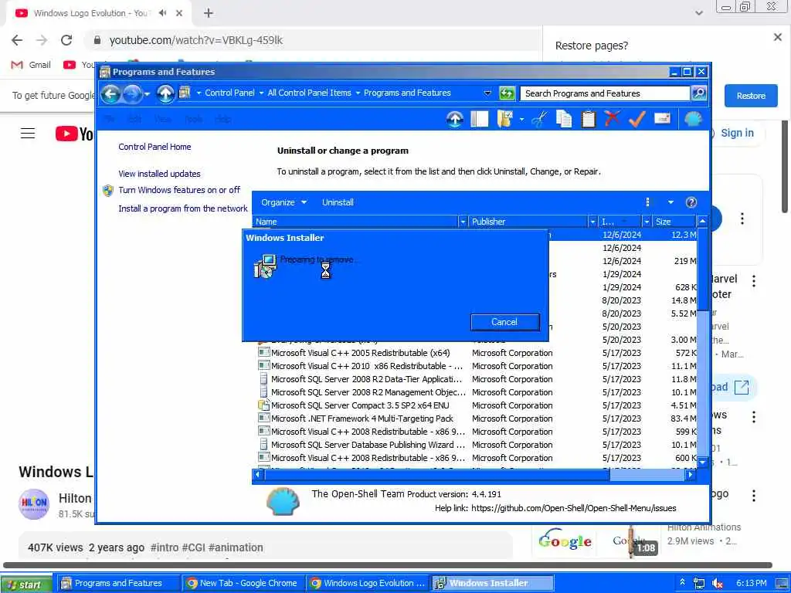Screen dimensions: 791x593
Task: Click the Copy toolbar icon
Action: [563, 119]
